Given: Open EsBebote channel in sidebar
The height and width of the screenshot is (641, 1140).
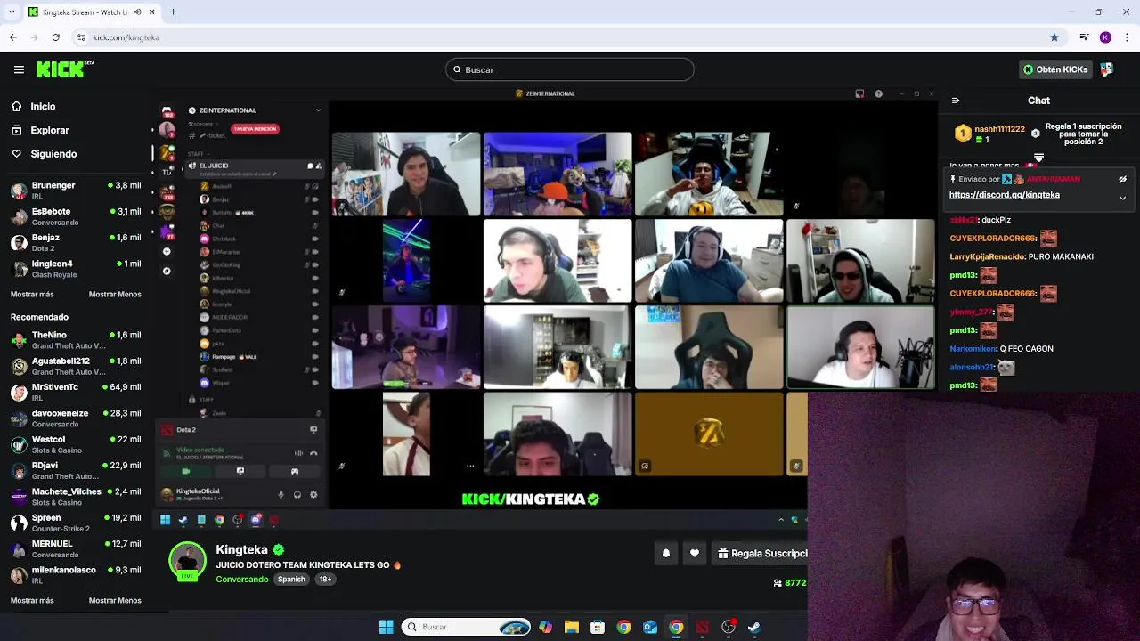Looking at the screenshot, I should (76, 216).
